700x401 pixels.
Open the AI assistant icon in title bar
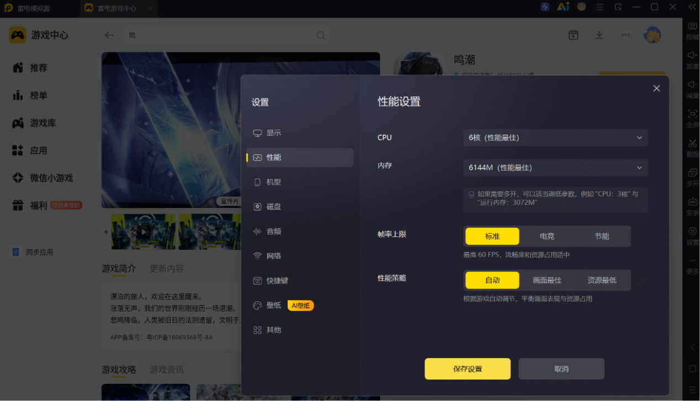pos(563,7)
